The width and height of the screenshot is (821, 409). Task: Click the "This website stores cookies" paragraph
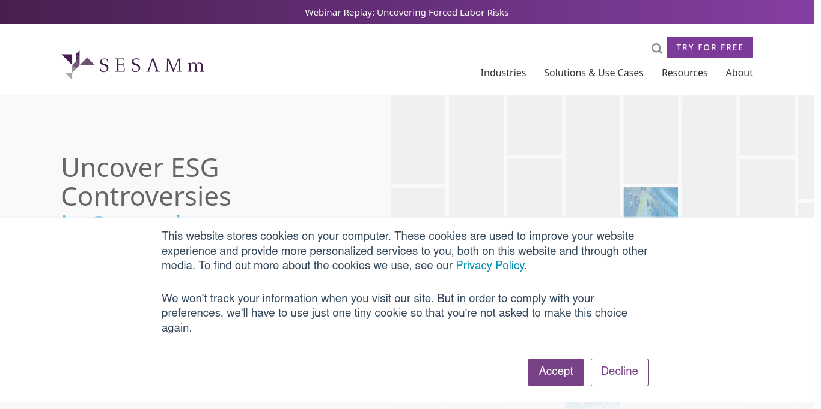pyautogui.click(x=404, y=251)
